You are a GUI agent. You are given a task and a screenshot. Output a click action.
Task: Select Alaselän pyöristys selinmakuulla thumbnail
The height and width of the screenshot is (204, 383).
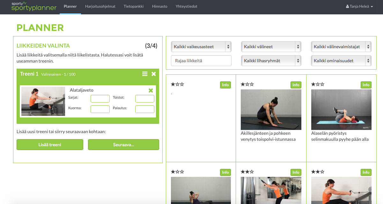click(x=341, y=110)
